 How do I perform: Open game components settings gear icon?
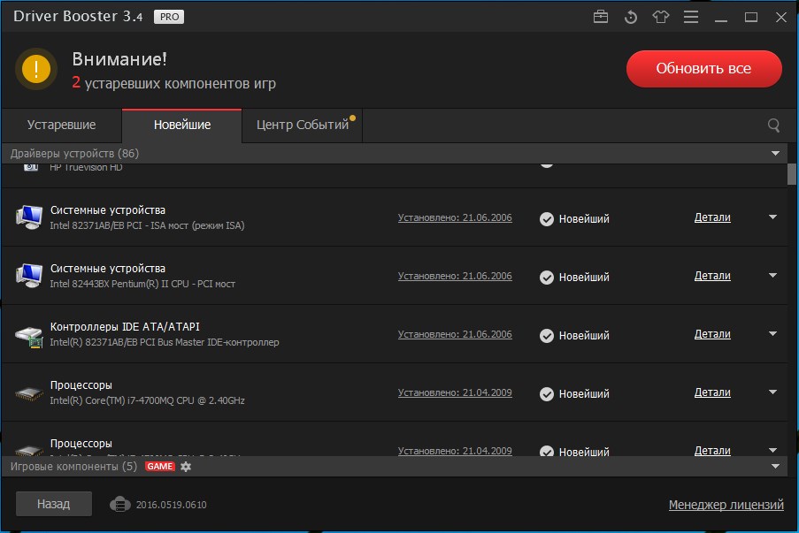[186, 467]
